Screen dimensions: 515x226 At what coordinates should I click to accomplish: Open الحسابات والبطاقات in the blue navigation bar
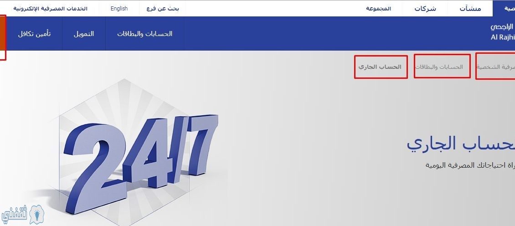coord(144,34)
